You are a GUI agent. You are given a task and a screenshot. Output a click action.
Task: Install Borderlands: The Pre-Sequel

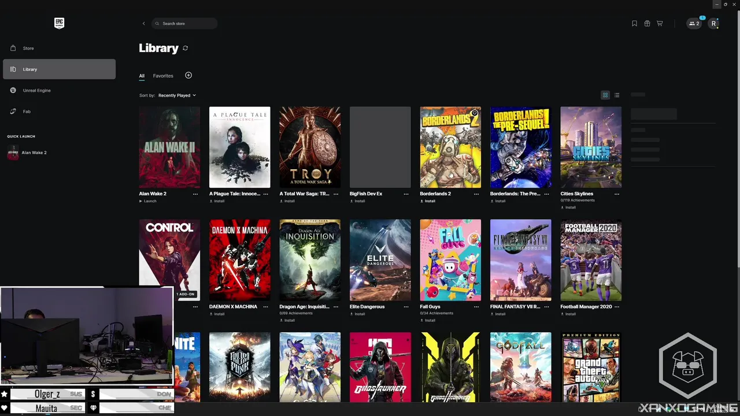tap(498, 201)
